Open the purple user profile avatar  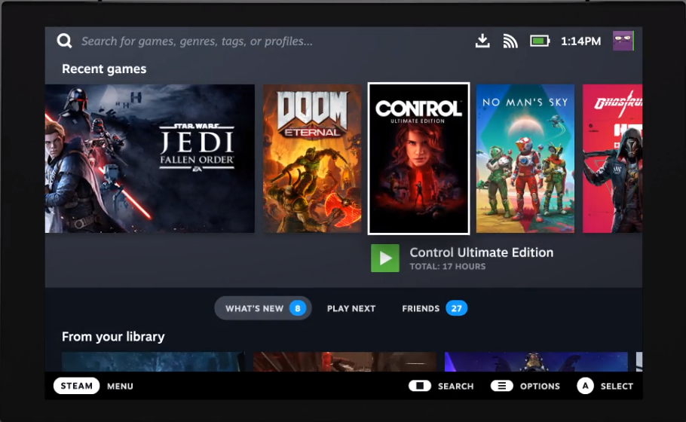pyautogui.click(x=623, y=41)
